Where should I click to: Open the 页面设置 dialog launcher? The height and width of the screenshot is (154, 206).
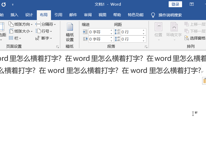[57, 46]
